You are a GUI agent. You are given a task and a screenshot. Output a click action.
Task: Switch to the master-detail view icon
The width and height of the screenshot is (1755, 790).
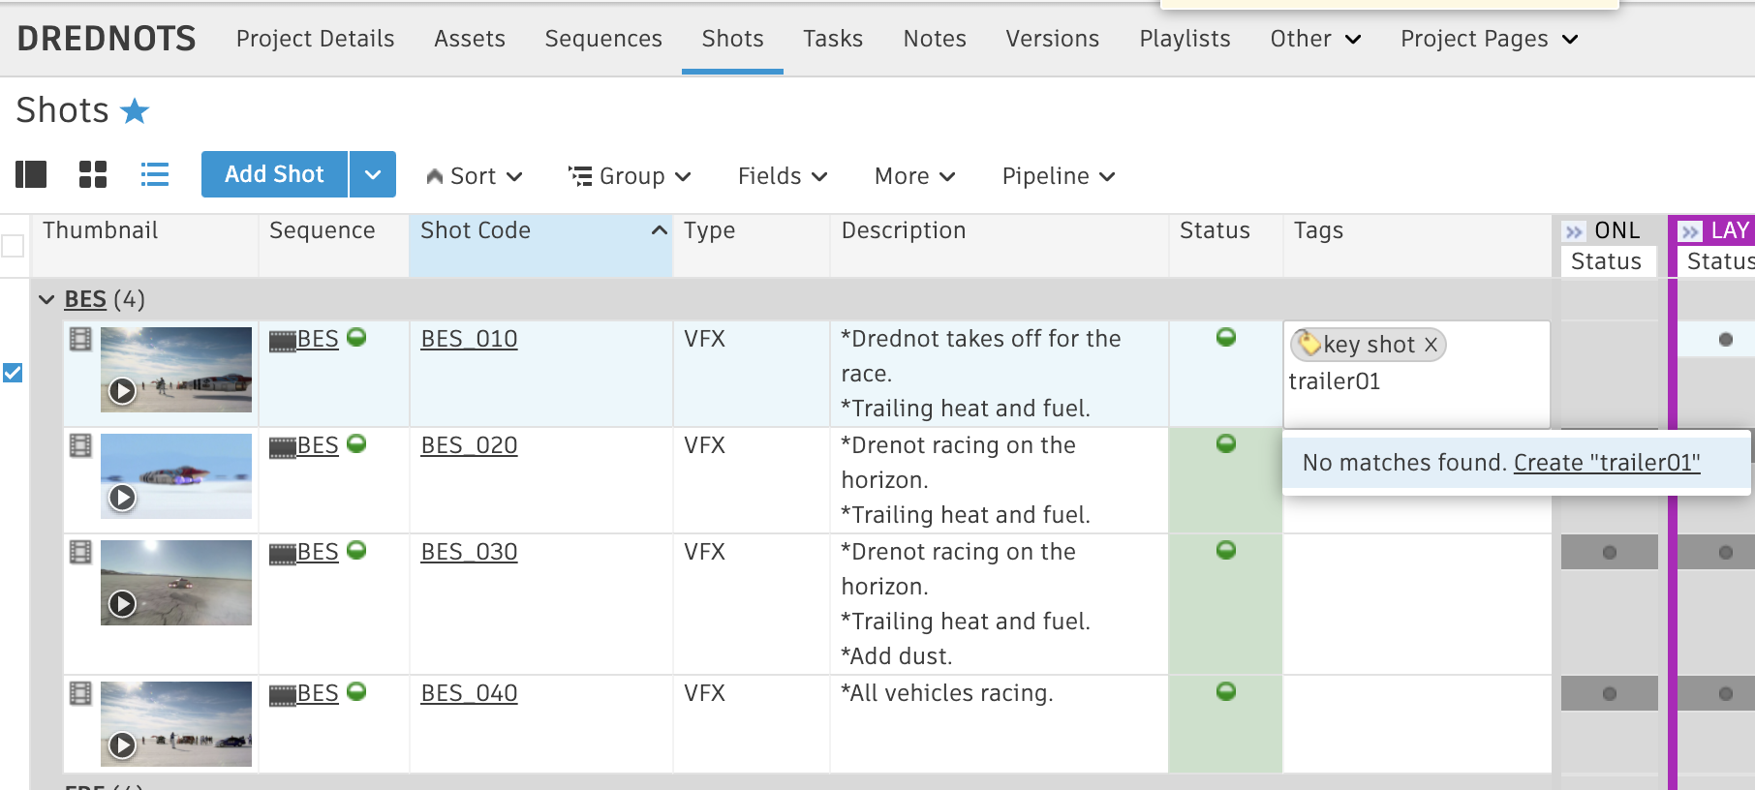pyautogui.click(x=31, y=174)
